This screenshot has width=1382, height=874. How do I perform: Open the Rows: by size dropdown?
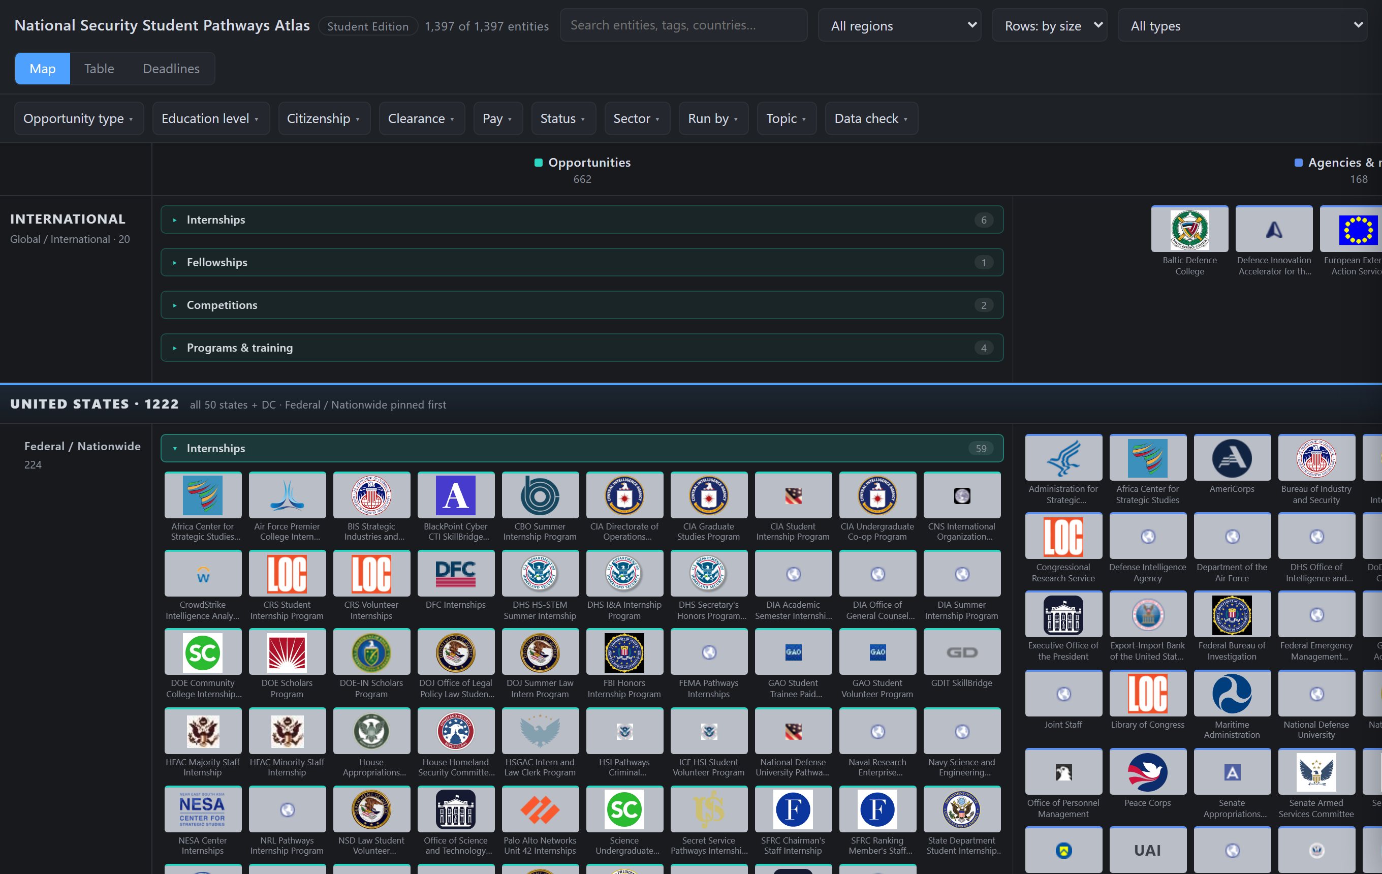tap(1049, 25)
